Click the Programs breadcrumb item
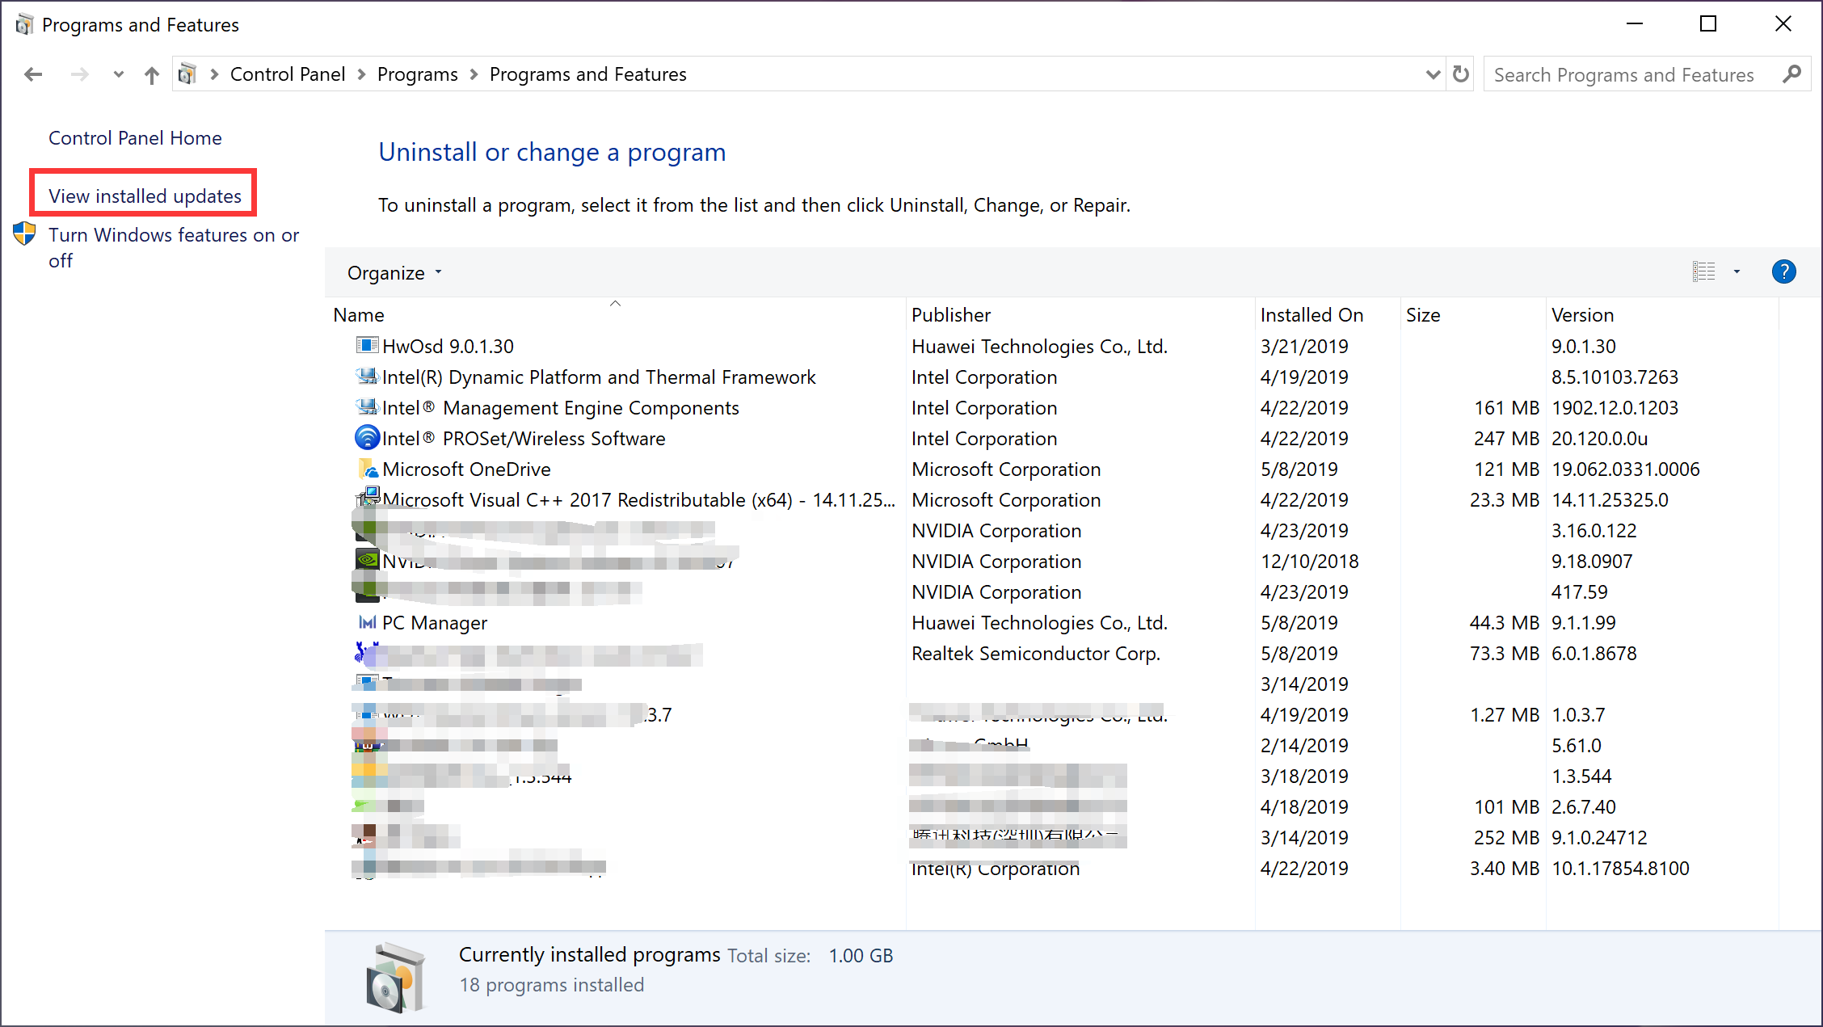Image resolution: width=1823 pixels, height=1027 pixels. (417, 74)
